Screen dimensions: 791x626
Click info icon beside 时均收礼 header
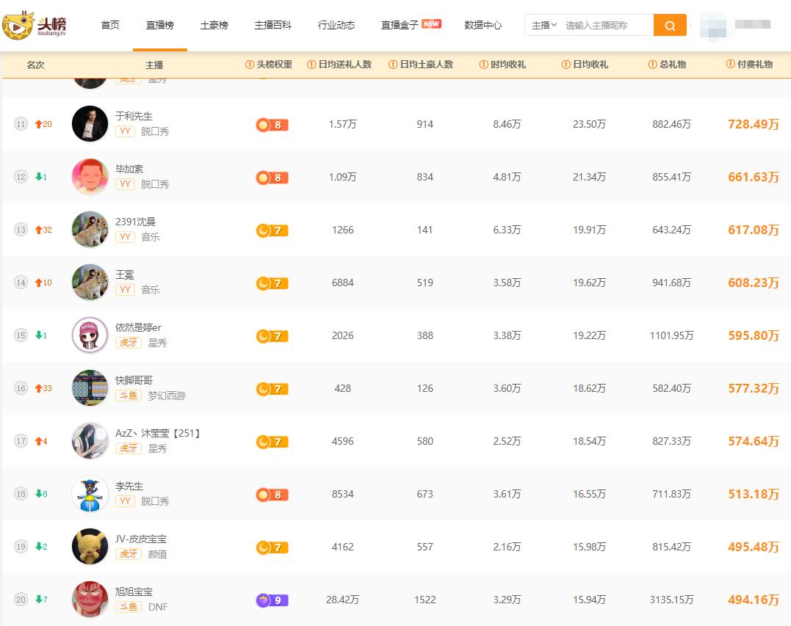coord(483,65)
